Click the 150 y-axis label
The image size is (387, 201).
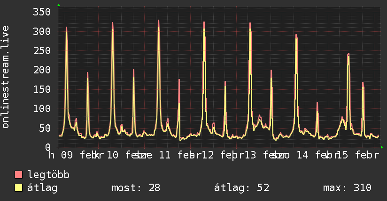(x=42, y=89)
